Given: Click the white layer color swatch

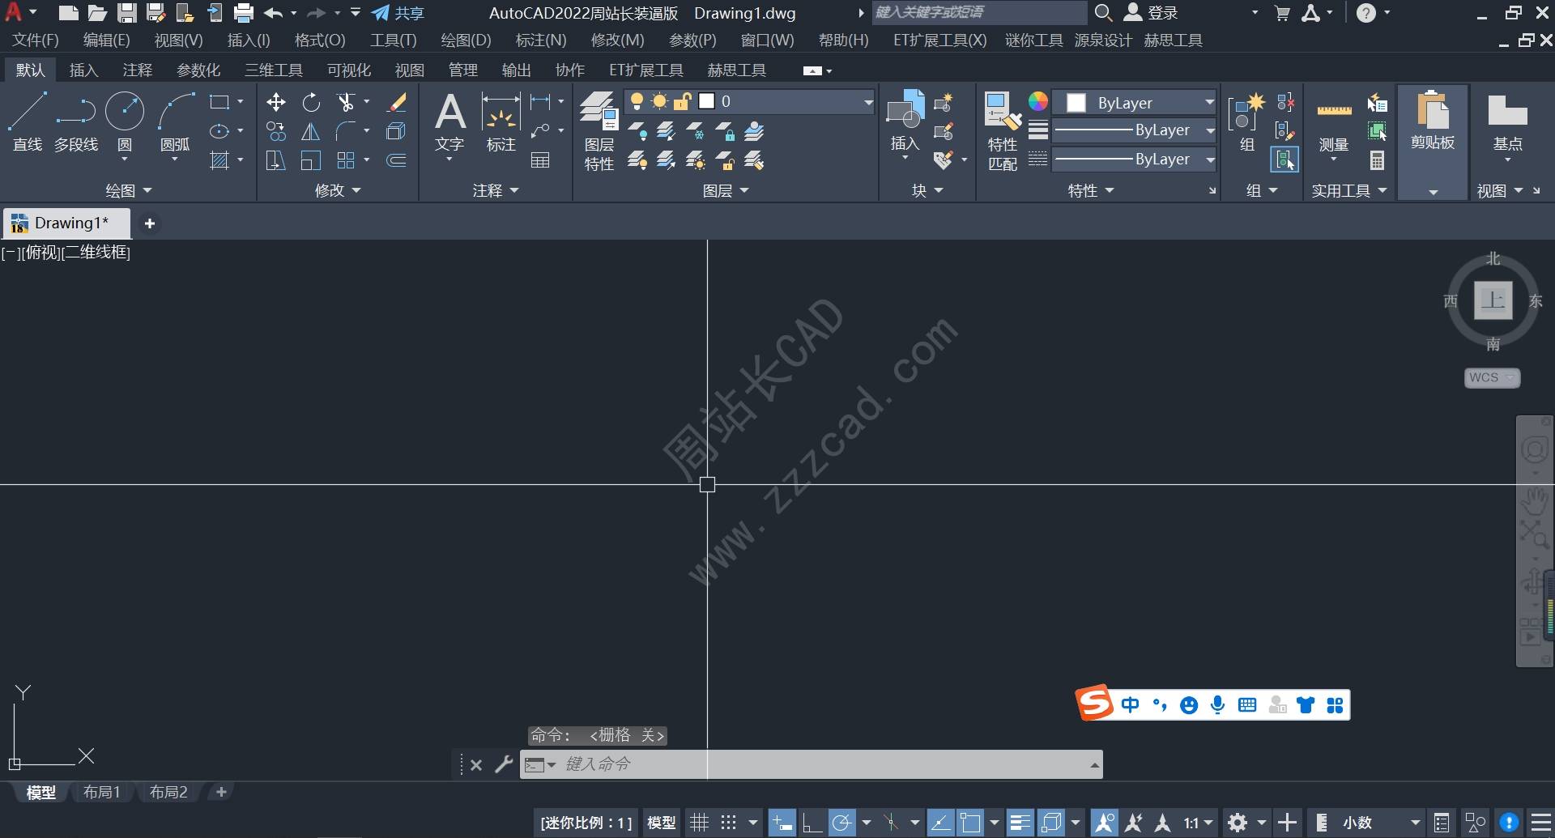Looking at the screenshot, I should (x=707, y=101).
